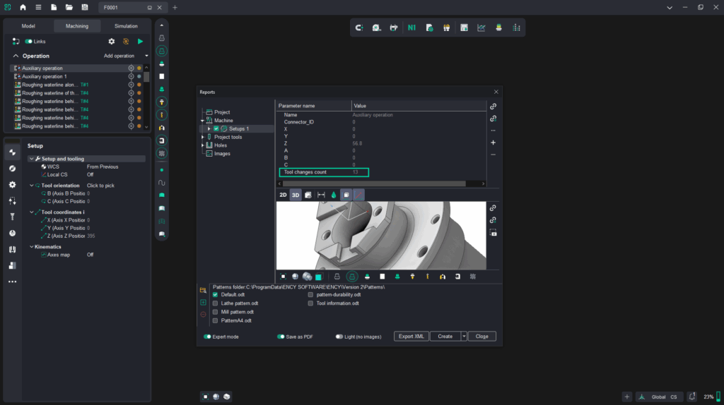Collapse the Operation section chevron
The width and height of the screenshot is (724, 405).
pyautogui.click(x=16, y=56)
